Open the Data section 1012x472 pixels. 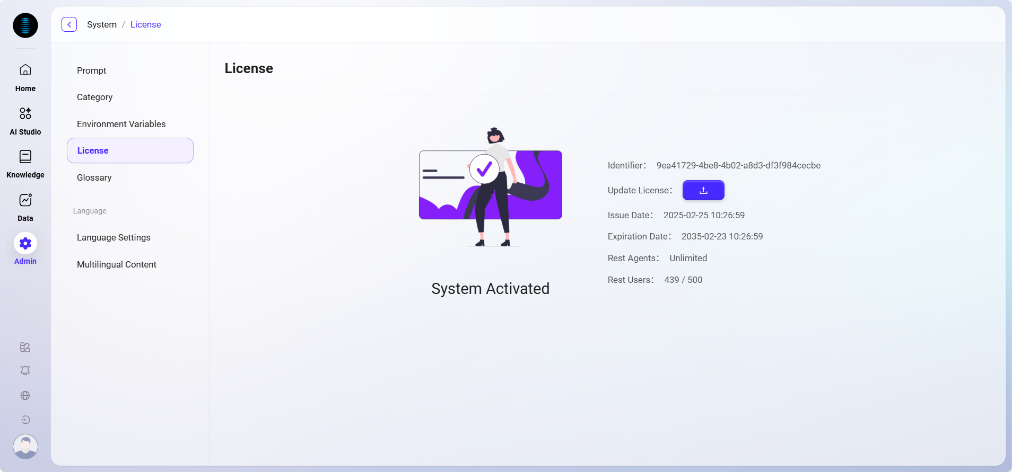click(x=25, y=207)
